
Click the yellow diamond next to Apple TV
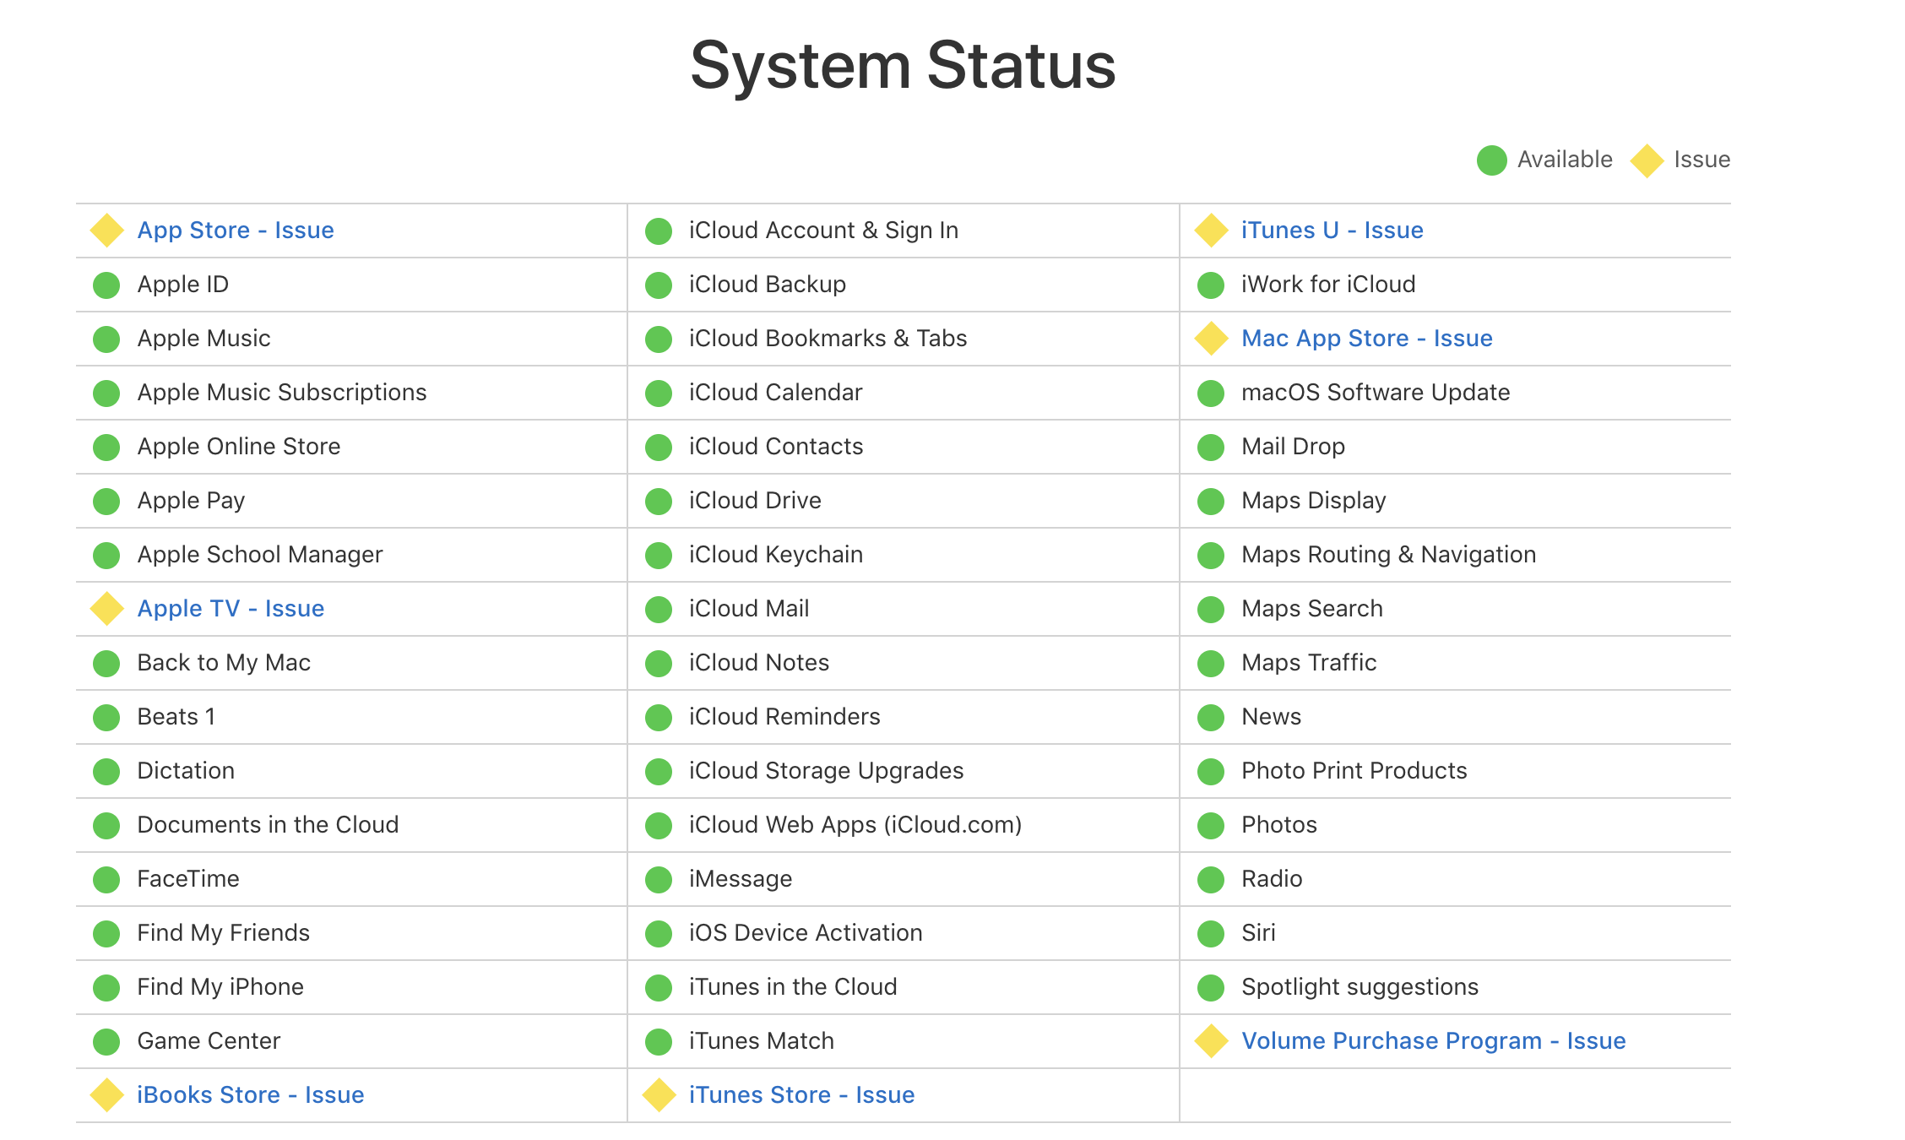click(x=107, y=609)
